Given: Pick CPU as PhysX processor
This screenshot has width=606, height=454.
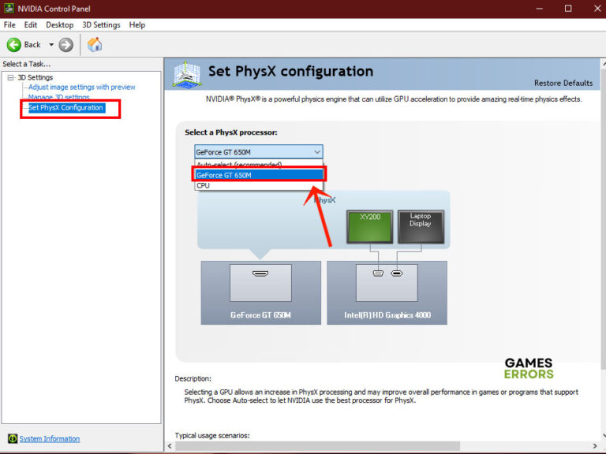Looking at the screenshot, I should [x=204, y=186].
